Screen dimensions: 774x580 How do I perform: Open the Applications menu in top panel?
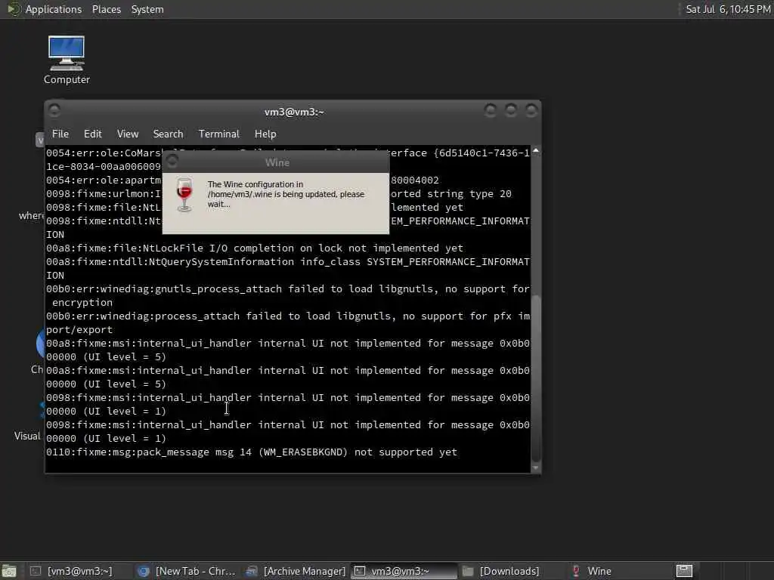54,9
